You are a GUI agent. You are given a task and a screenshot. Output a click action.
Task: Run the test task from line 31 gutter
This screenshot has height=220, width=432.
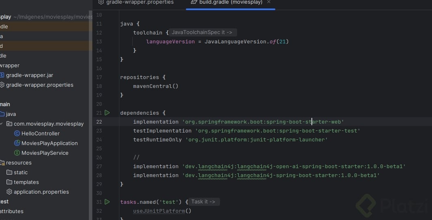point(107,202)
